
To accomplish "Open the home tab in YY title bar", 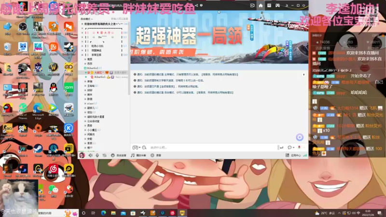I will (x=261, y=5).
